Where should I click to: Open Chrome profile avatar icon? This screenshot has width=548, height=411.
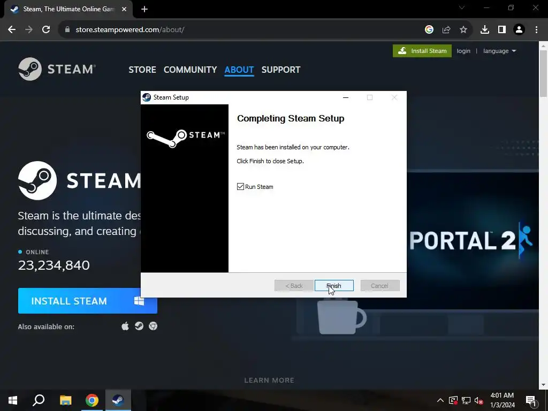click(519, 30)
